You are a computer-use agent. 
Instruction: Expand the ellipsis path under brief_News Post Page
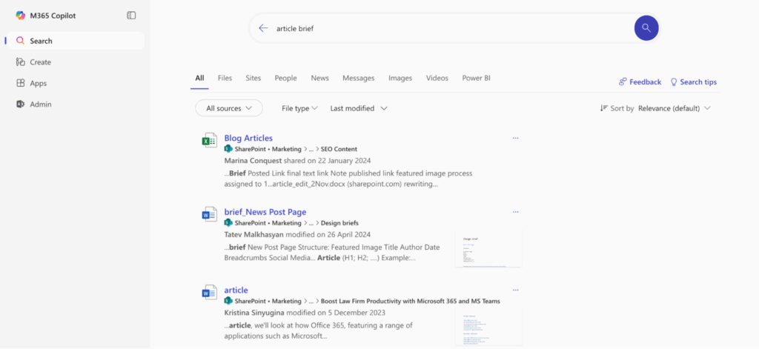313,223
